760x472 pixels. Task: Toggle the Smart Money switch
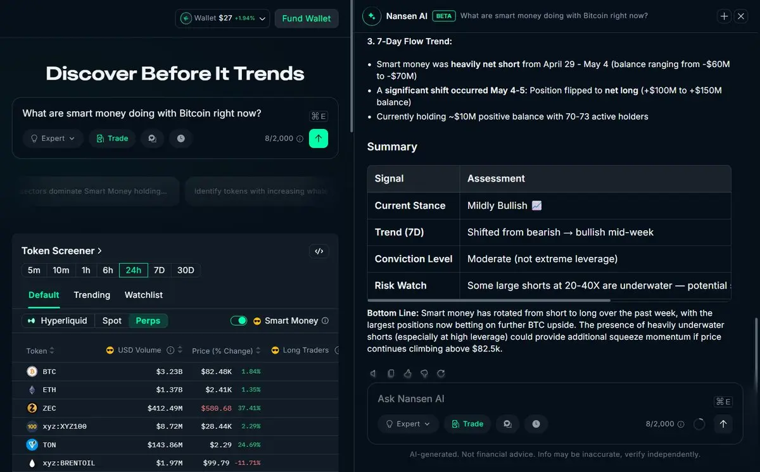coord(239,321)
